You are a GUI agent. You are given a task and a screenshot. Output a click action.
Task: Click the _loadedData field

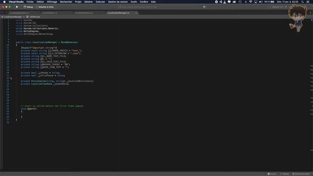point(61,84)
